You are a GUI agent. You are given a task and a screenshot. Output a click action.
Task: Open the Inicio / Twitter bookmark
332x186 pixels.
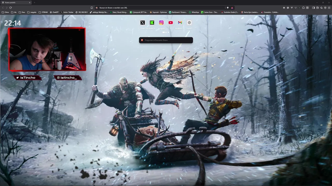pyautogui.click(x=67, y=12)
